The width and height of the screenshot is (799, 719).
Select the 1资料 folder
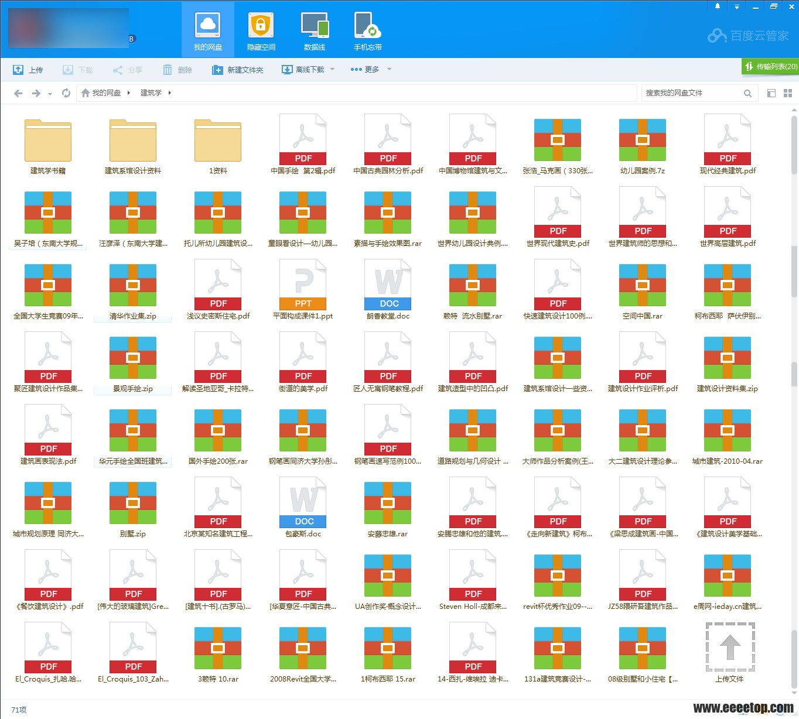(218, 146)
